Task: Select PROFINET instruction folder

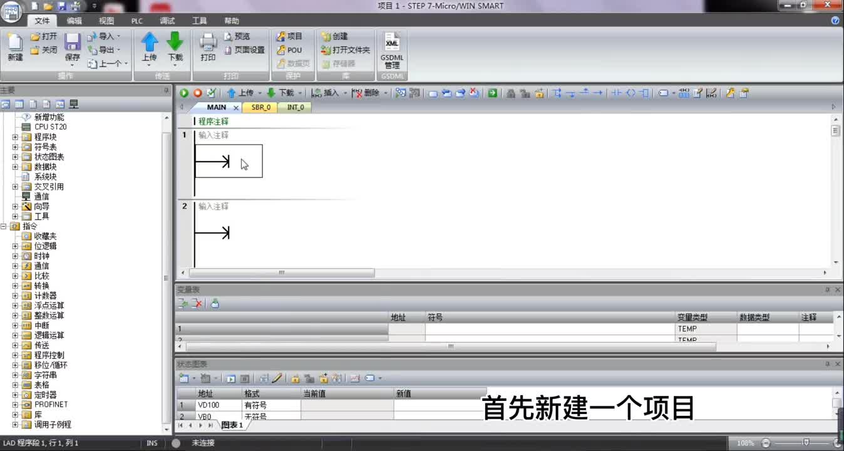Action: (51, 405)
